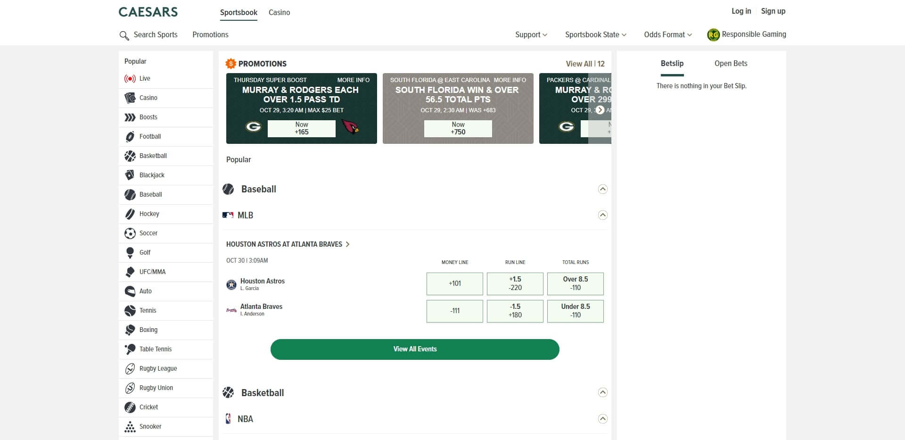Select the Open Bets tab
905x440 pixels.
point(731,64)
